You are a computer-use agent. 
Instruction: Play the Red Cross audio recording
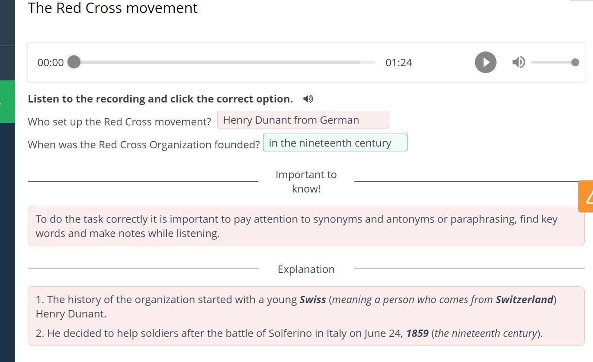pyautogui.click(x=485, y=62)
